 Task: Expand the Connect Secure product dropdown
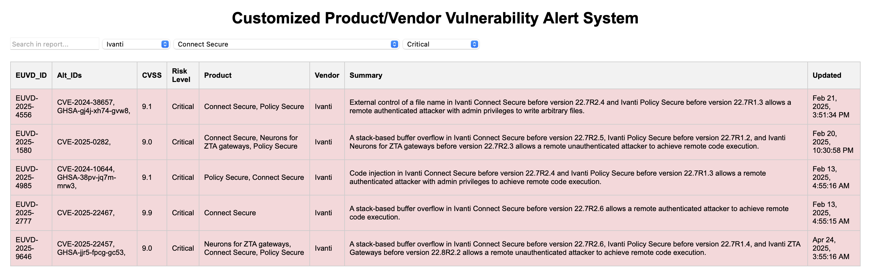click(x=286, y=44)
